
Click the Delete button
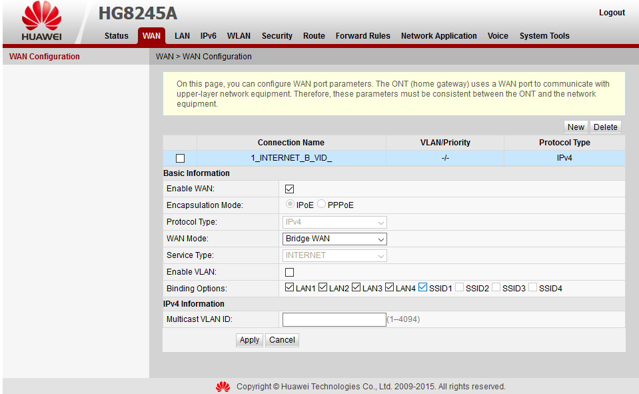tap(605, 127)
